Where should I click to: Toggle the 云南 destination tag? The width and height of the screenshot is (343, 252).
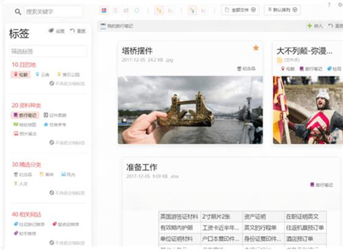click(43, 75)
